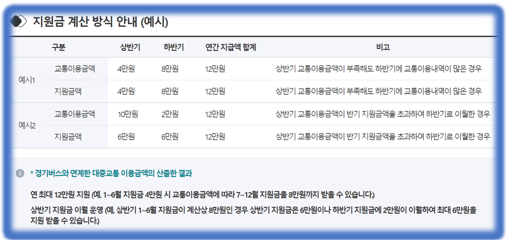Image resolution: width=507 pixels, height=240 pixels.
Task: Click 비고 text in 예시1 지원금액 row
Action: coord(379,91)
